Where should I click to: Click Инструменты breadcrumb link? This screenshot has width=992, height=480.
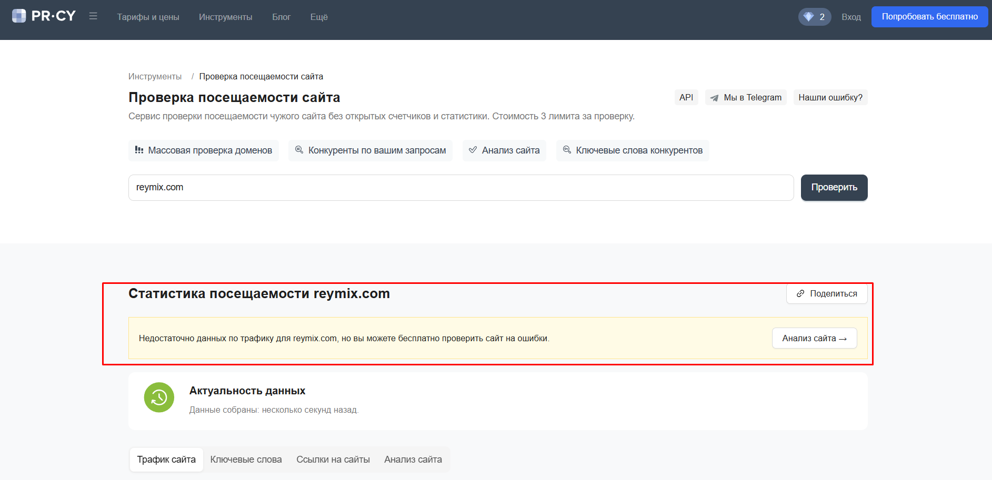(x=155, y=77)
